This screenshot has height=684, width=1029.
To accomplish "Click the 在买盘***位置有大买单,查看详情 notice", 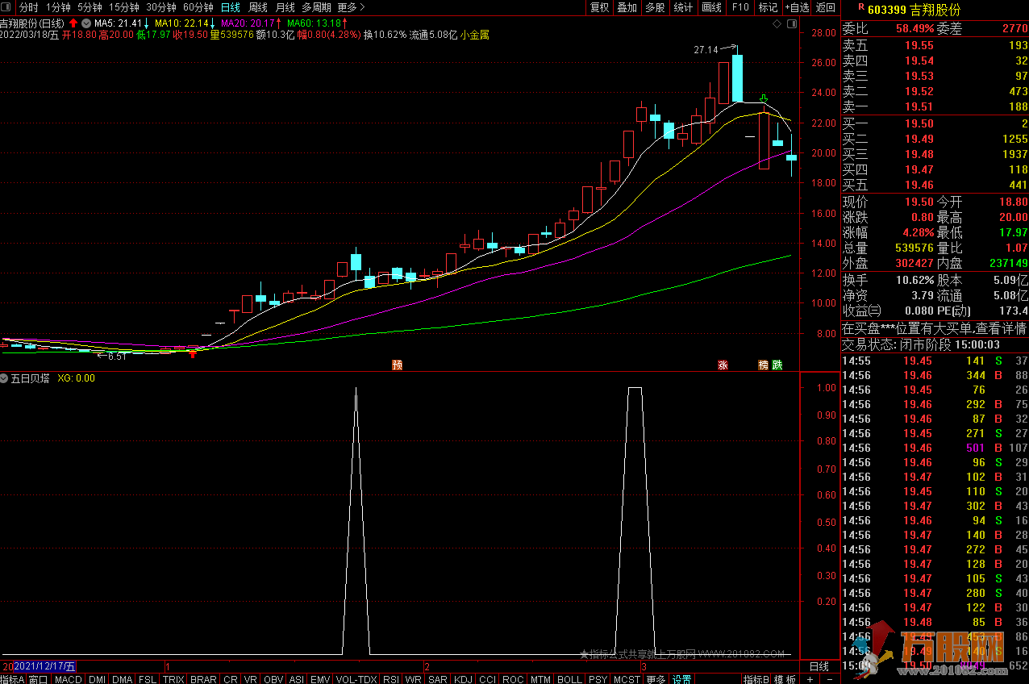I will (934, 328).
